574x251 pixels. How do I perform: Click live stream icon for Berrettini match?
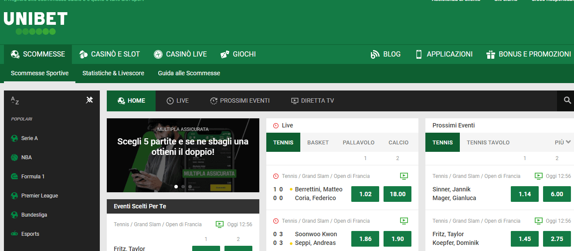click(404, 176)
